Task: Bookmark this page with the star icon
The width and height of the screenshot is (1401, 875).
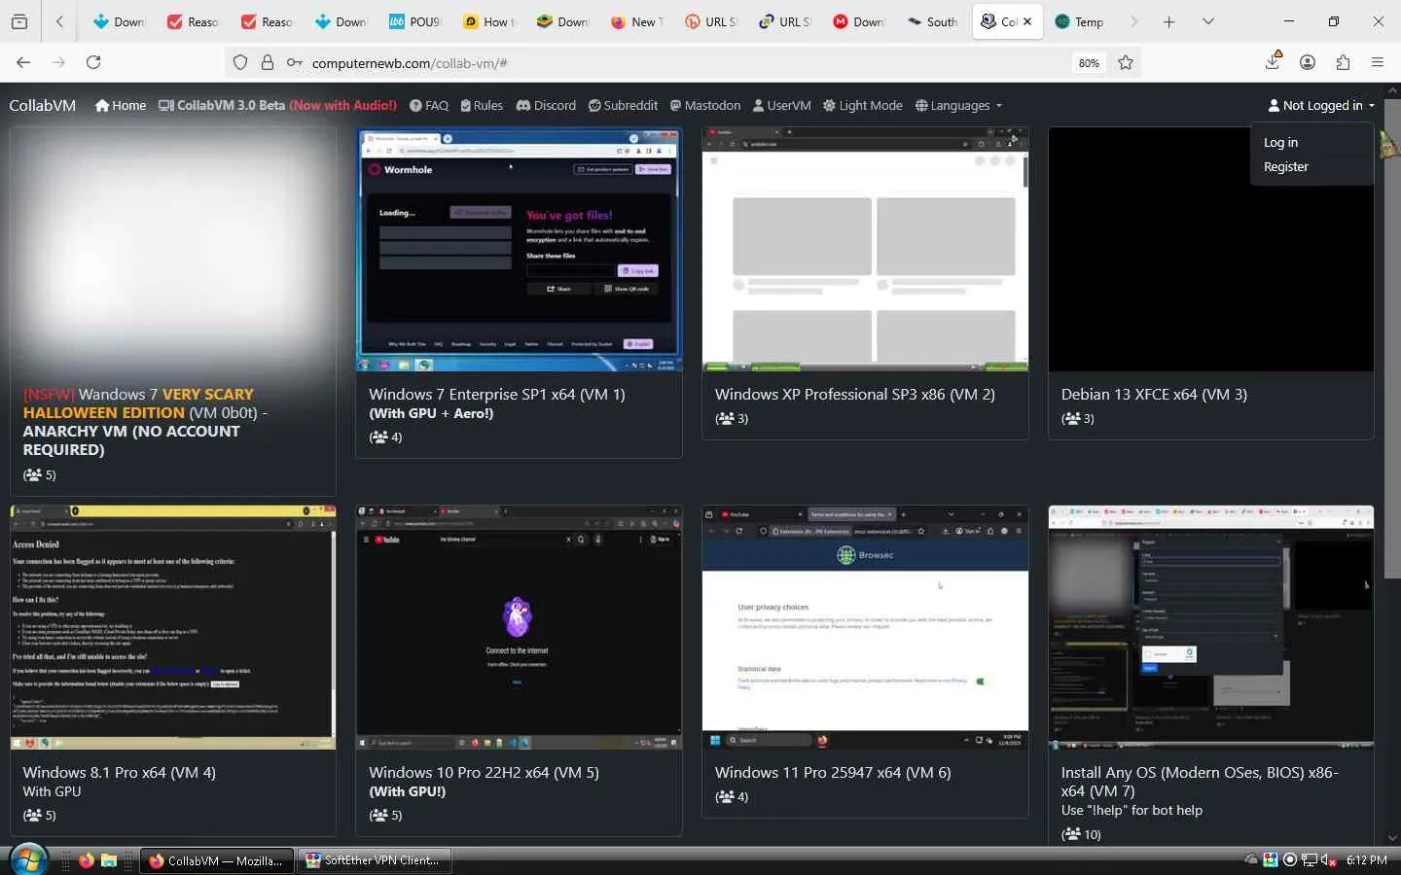Action: [1126, 62]
